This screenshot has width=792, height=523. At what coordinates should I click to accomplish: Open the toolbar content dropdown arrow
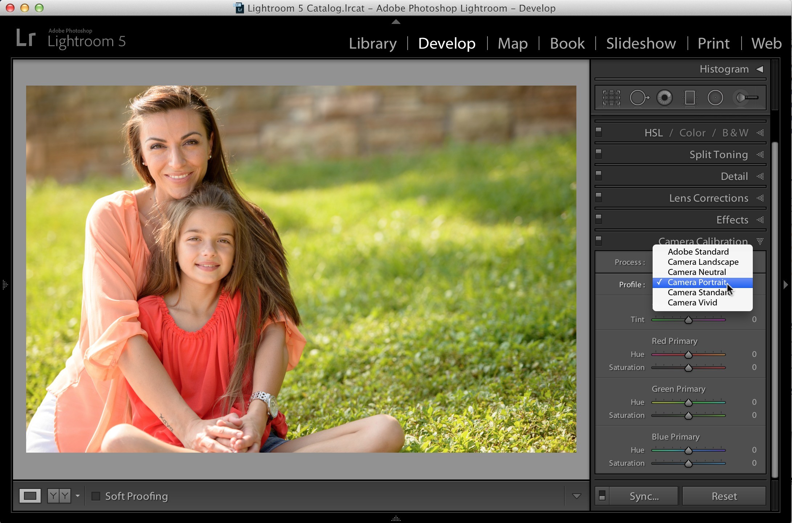[577, 496]
